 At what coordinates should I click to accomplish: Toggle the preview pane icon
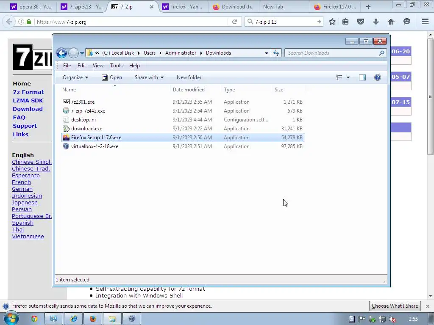[362, 77]
